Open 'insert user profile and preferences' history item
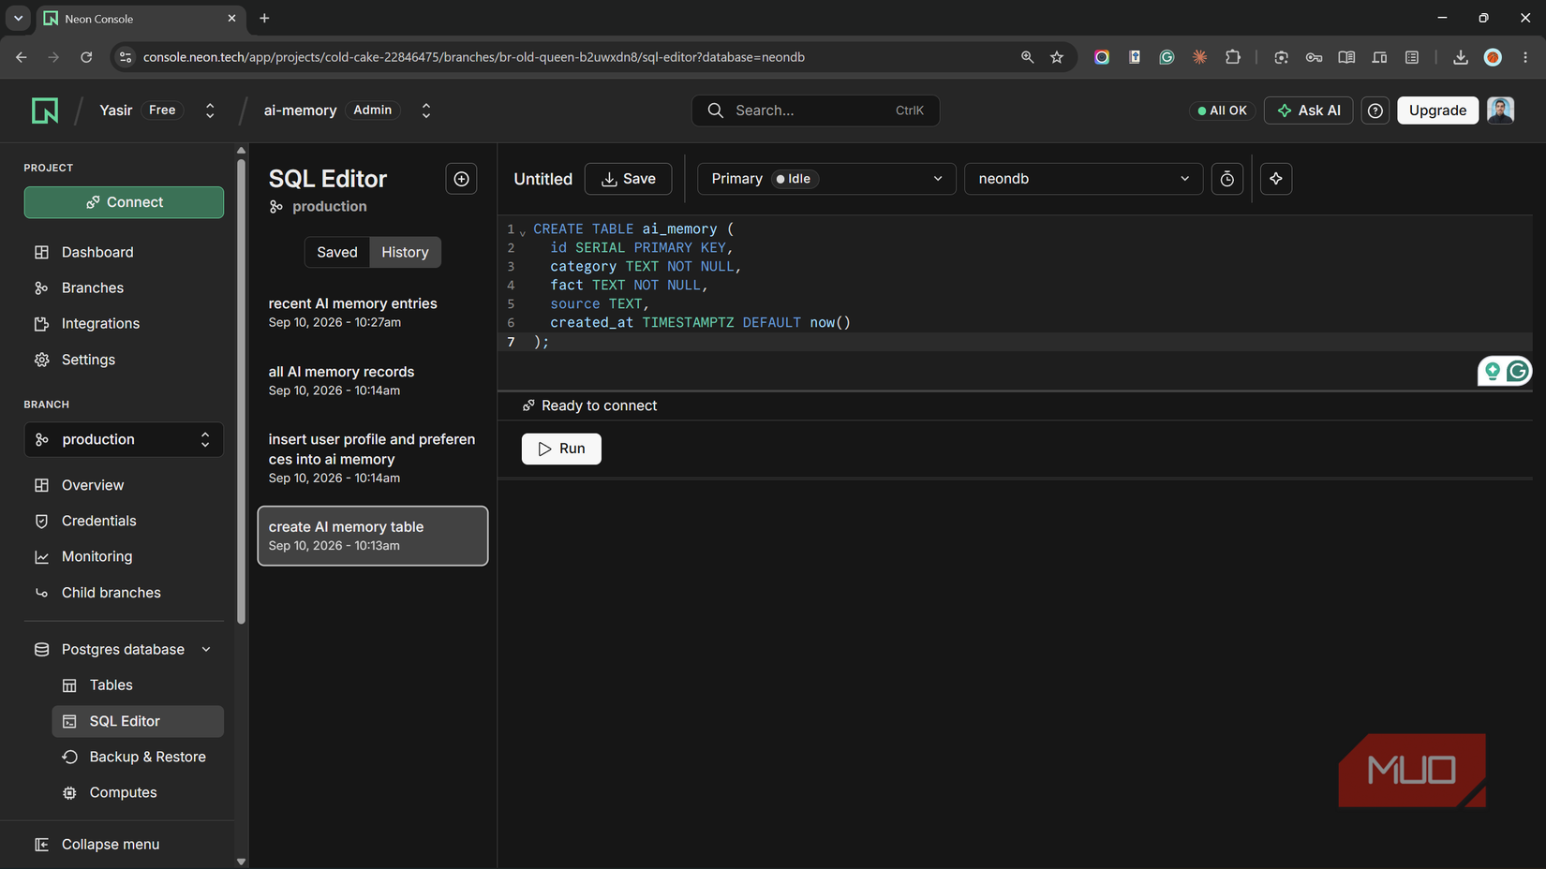The image size is (1546, 869). click(x=373, y=458)
